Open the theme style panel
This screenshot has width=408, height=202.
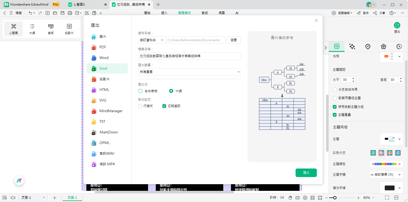point(383,47)
